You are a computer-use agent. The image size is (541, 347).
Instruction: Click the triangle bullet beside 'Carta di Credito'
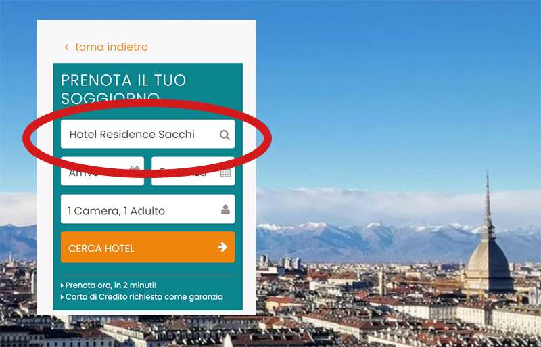[62, 297]
